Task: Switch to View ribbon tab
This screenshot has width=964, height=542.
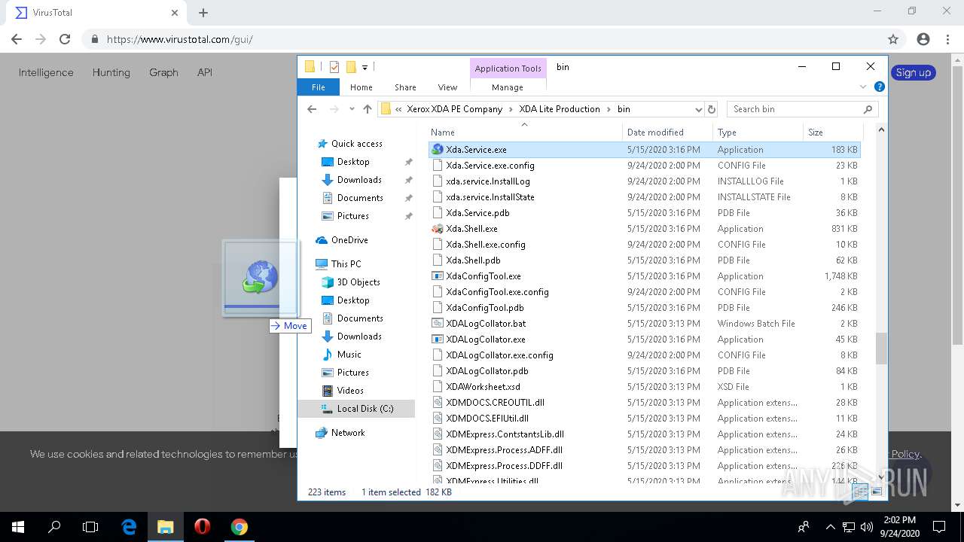Action: [x=447, y=87]
